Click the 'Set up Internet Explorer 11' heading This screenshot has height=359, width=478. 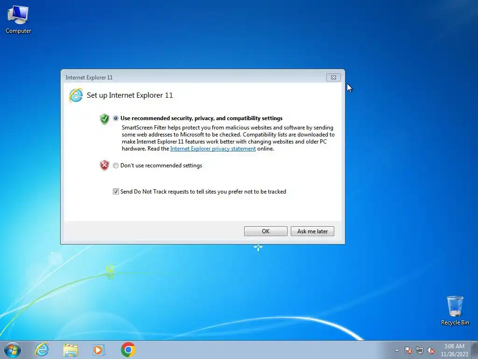[x=130, y=95]
